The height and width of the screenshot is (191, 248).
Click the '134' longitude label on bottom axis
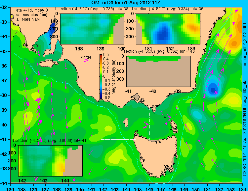coord(11,189)
